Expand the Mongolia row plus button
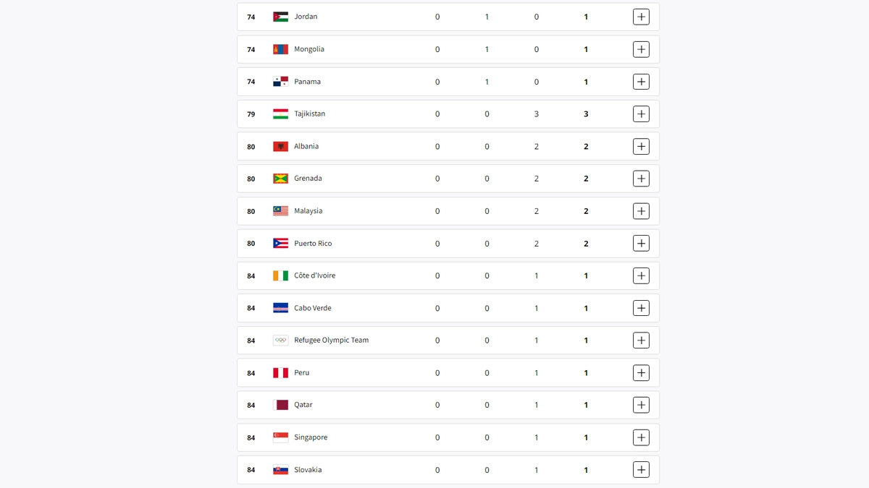869x488 pixels. point(641,49)
